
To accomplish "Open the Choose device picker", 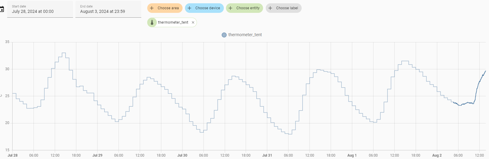I will 204,8.
